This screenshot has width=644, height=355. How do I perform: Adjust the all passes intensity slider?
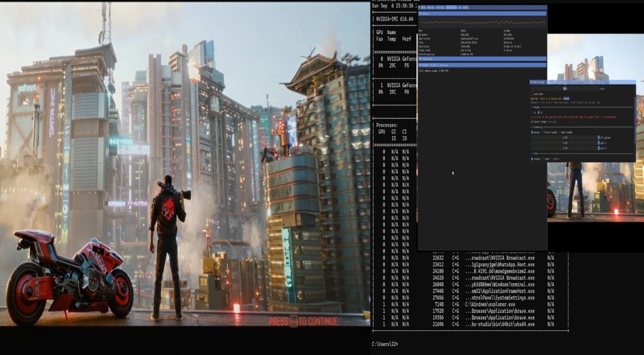(x=564, y=138)
